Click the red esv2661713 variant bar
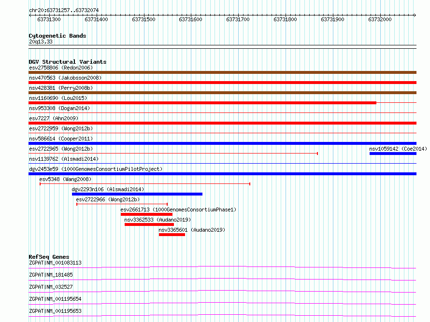Screen dimensions: 430x322 pos(146,214)
